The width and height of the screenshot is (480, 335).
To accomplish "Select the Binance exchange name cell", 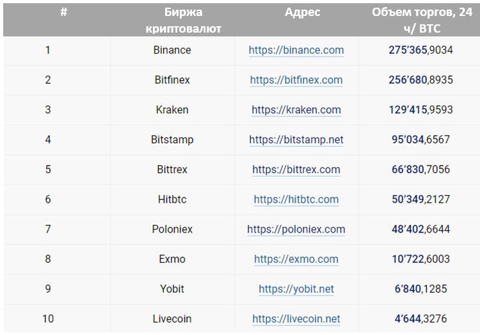I will pos(172,50).
